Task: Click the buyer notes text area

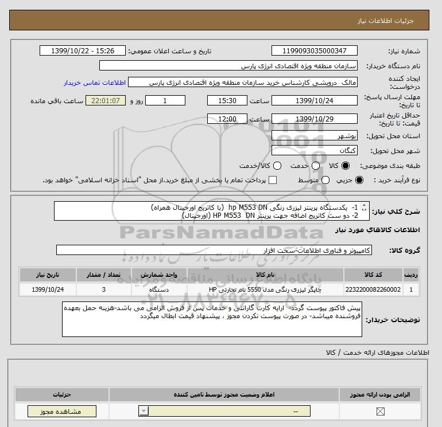Action: 212,319
